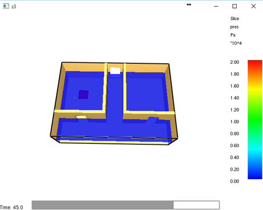Click the unfilled end of the time bar
Image resolution: width=263 pixels, height=210 pixels.
[196, 205]
